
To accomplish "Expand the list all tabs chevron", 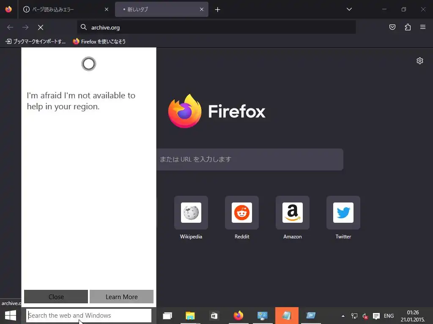I will pos(349,9).
